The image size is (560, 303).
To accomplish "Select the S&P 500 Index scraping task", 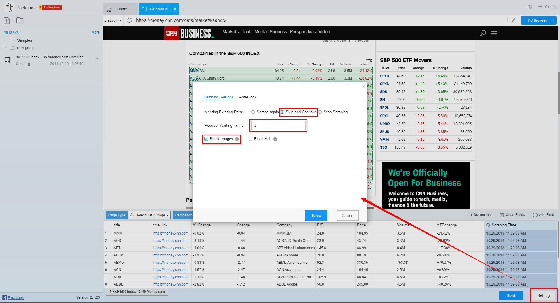I will pos(51,60).
